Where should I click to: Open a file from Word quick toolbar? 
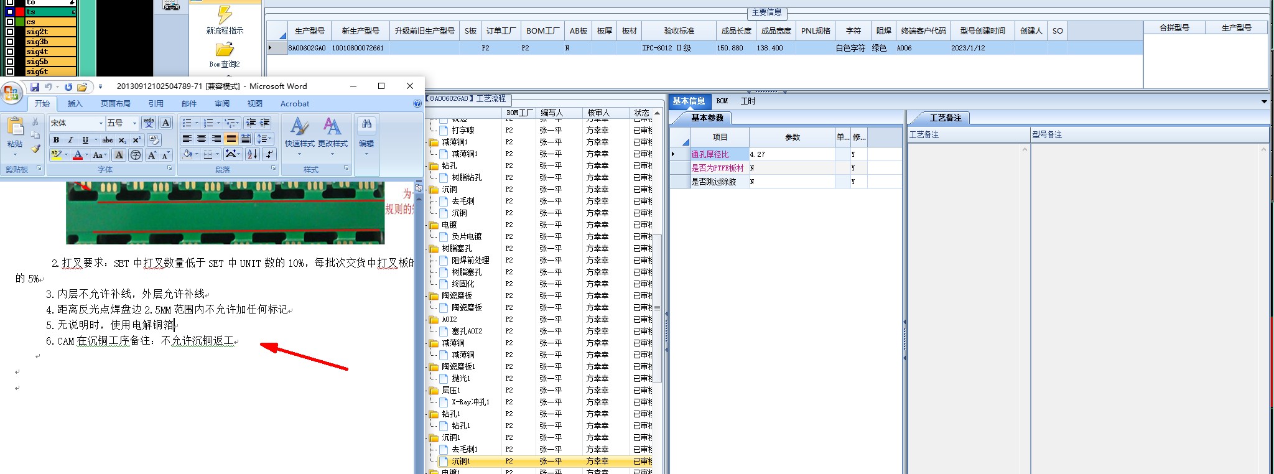point(82,87)
